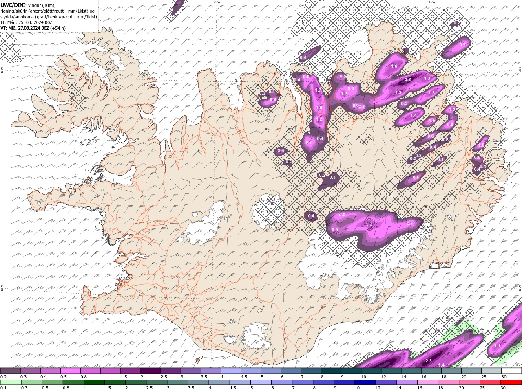Click the 3.2 precipitation value on map
Image resolution: width=522 pixels, height=391 pixels.
407,80
